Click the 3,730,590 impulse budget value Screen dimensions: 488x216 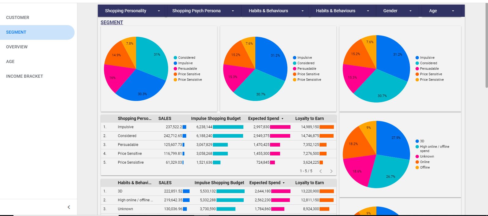click(208, 209)
